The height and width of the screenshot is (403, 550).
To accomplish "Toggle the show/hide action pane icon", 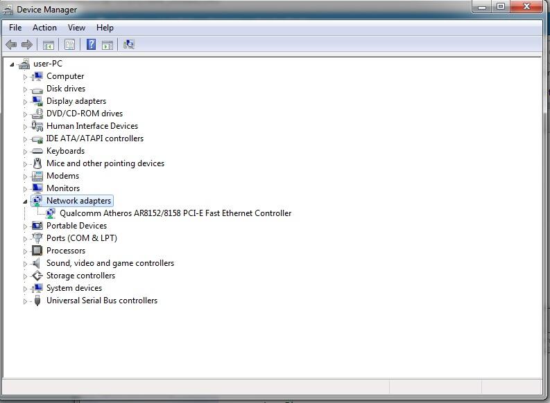I will coord(108,45).
